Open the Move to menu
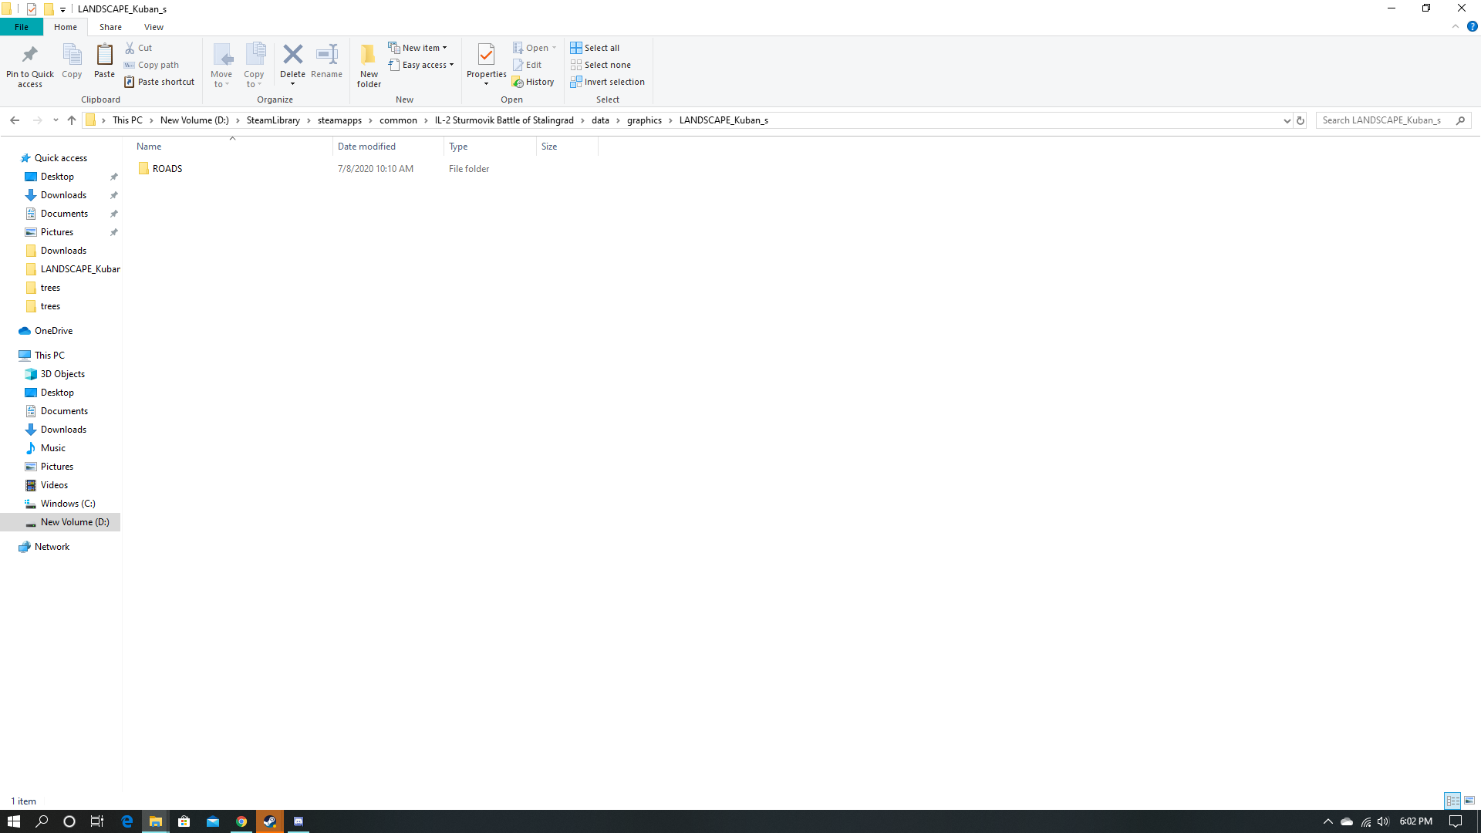The width and height of the screenshot is (1481, 833). 221,66
